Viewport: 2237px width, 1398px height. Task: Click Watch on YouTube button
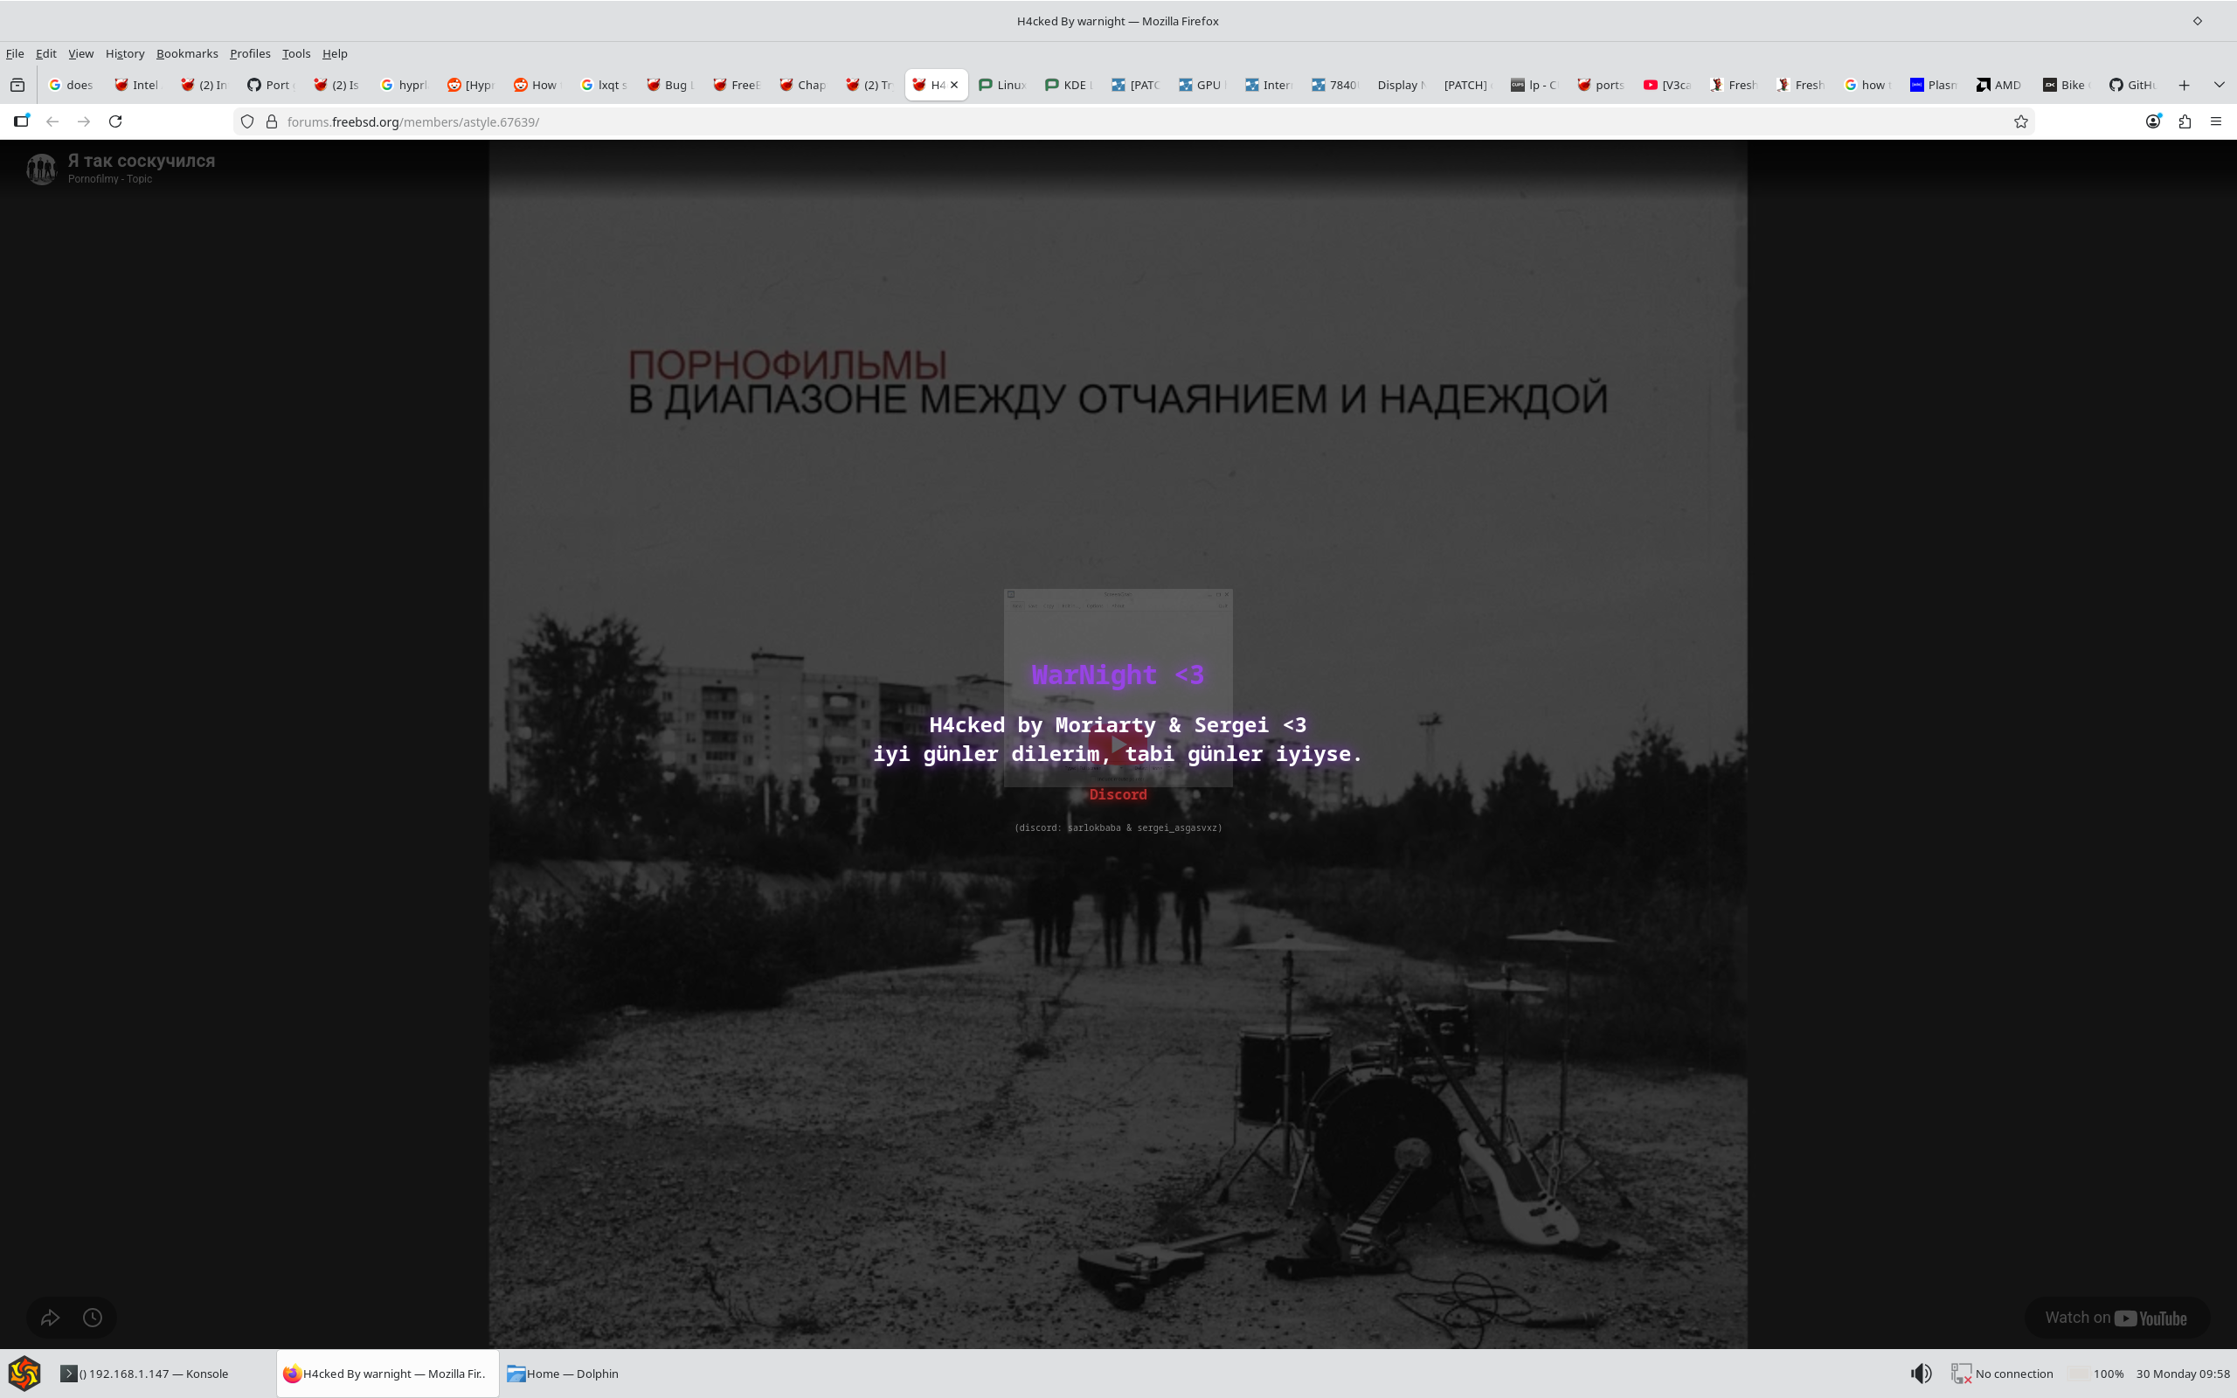pyautogui.click(x=2116, y=1318)
